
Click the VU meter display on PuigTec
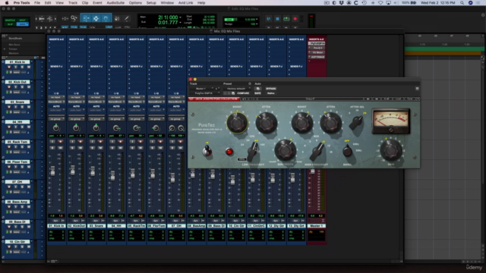(391, 121)
